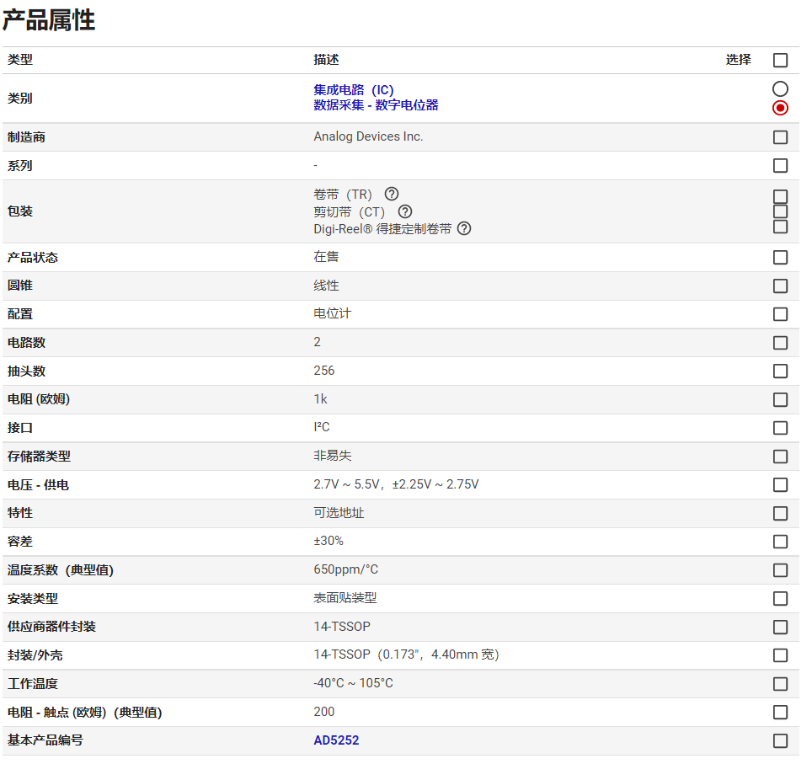Select the 集成电路（IC）radio button
812x764 pixels.
pyautogui.click(x=780, y=89)
